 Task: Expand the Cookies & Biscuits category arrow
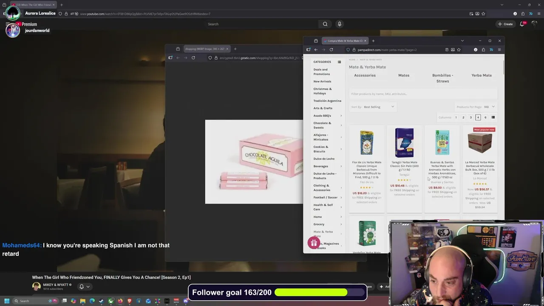[341, 149]
